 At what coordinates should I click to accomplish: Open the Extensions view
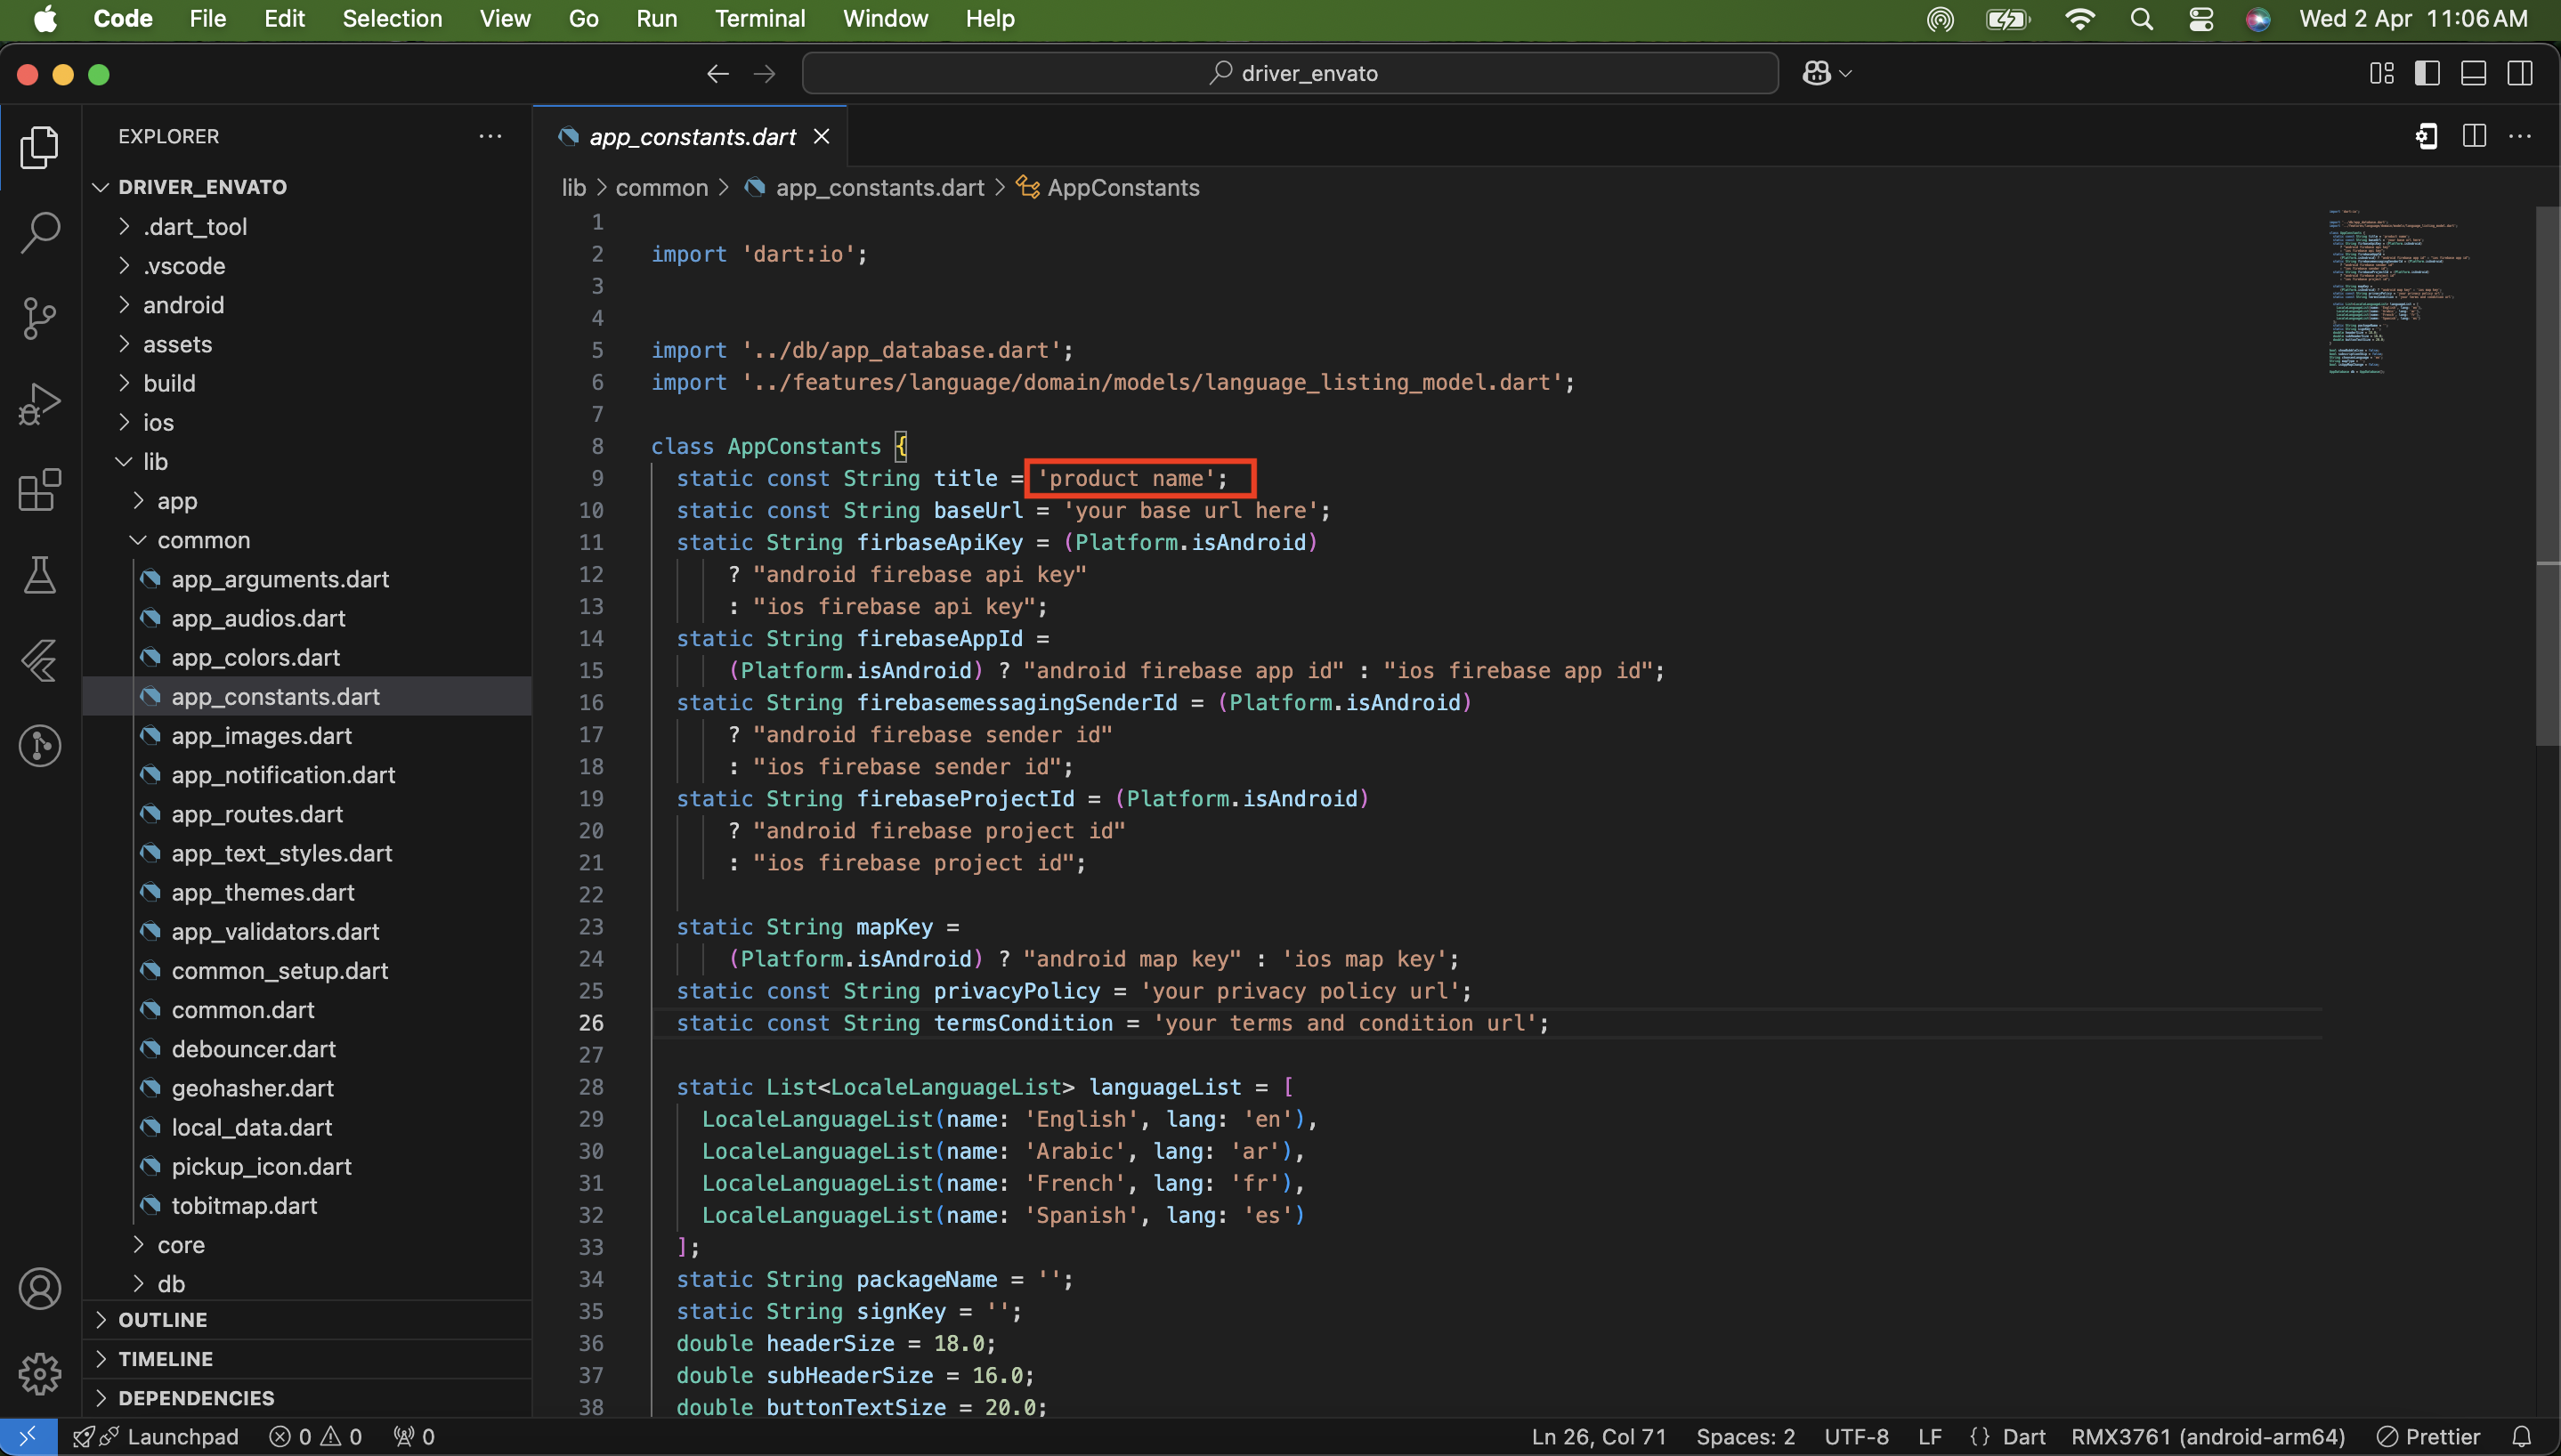coord(40,490)
